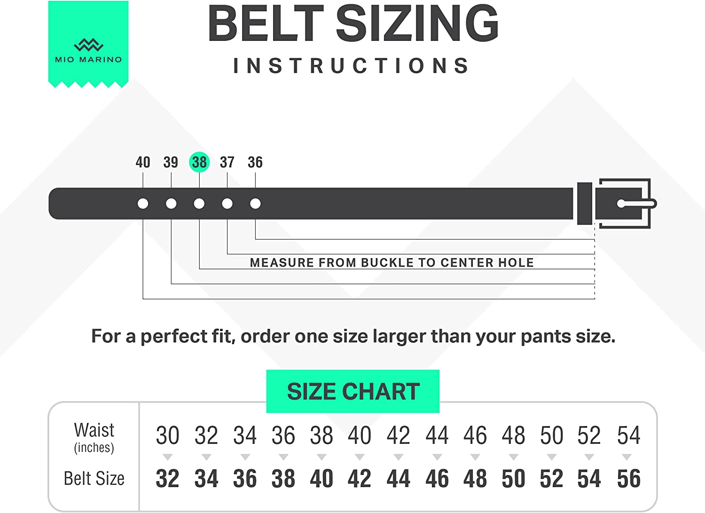Viewport: 705px width, 513px height.
Task: Click the arrow below waist size 54
Action: [627, 457]
